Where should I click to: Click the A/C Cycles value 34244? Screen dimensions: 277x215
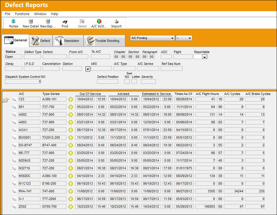click(234, 191)
